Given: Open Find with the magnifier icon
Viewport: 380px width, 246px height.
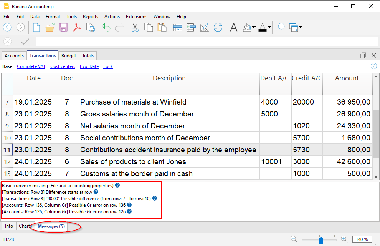Looking at the screenshot, I should tap(280, 27).
